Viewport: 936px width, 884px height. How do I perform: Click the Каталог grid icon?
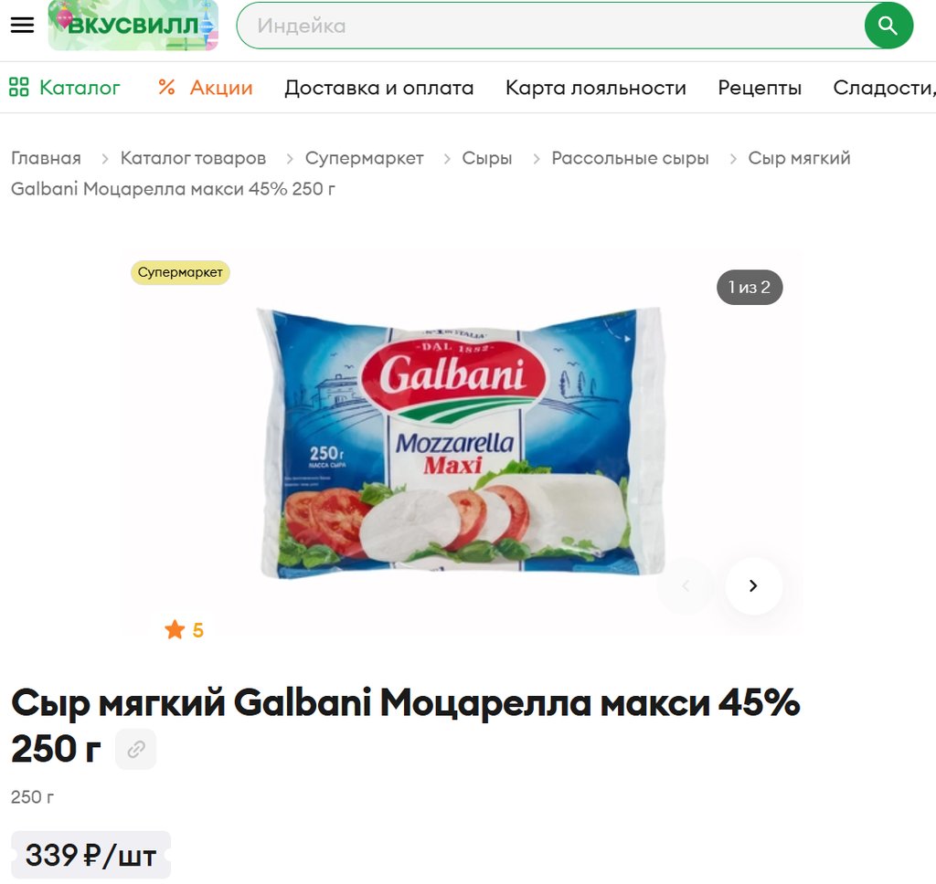coord(18,87)
